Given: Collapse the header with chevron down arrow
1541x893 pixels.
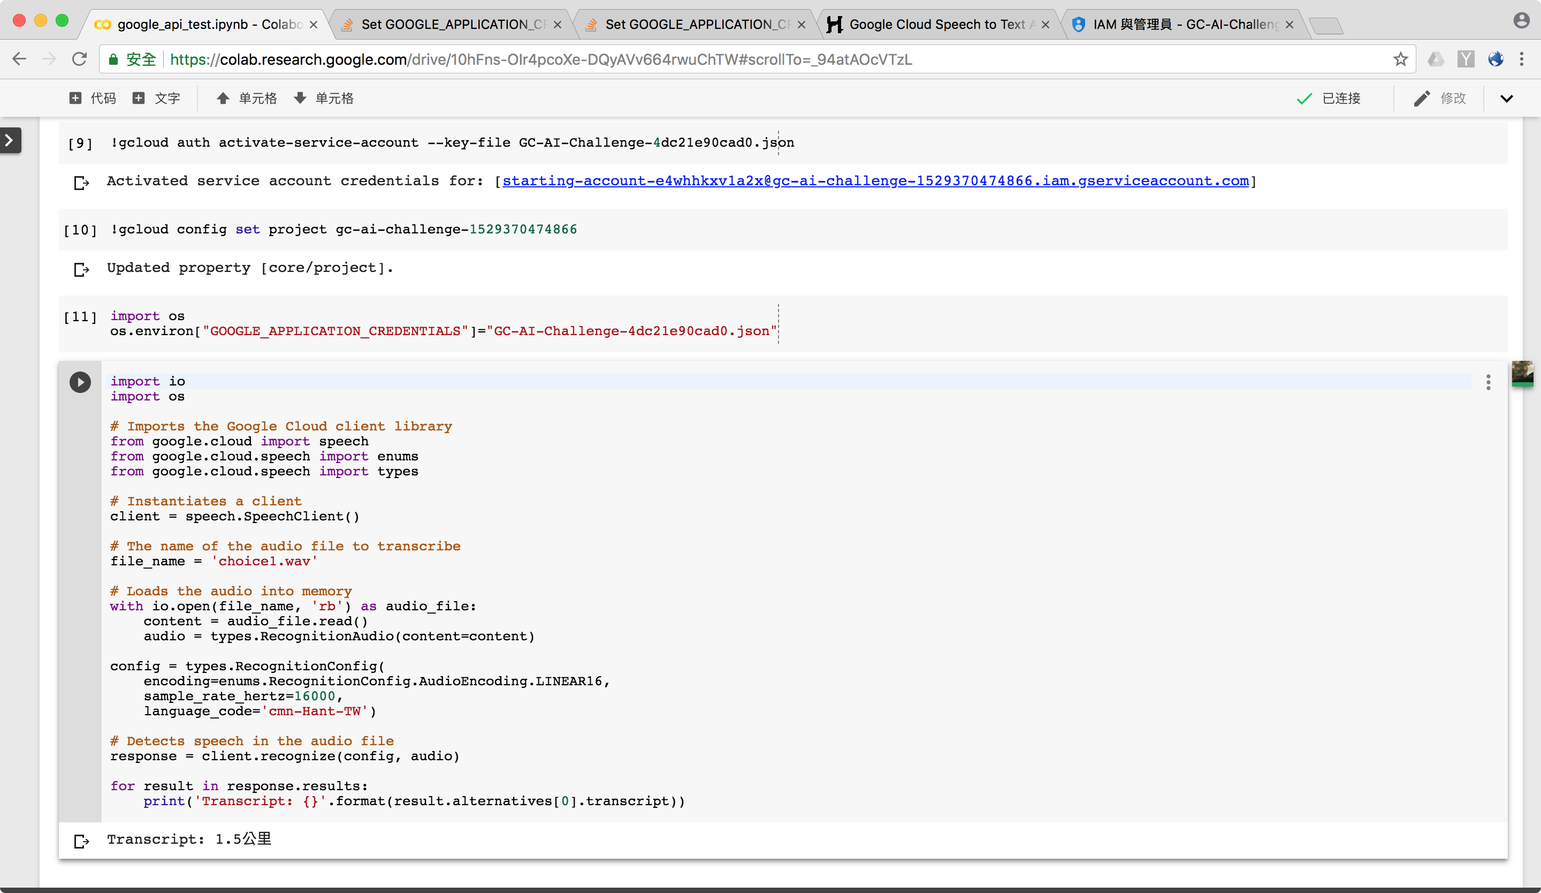Looking at the screenshot, I should (x=1506, y=99).
